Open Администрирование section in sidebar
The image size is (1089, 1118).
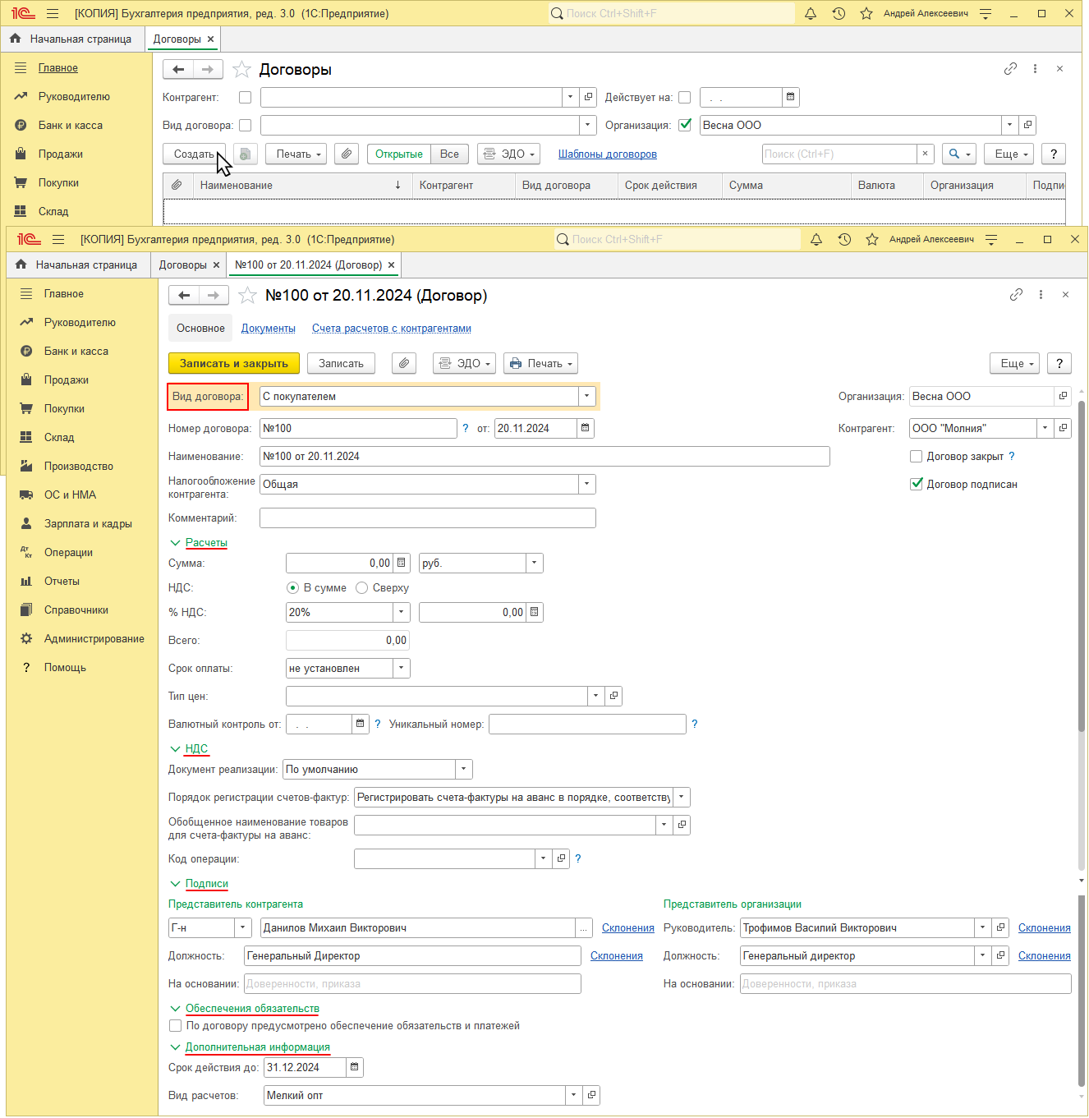click(x=94, y=638)
